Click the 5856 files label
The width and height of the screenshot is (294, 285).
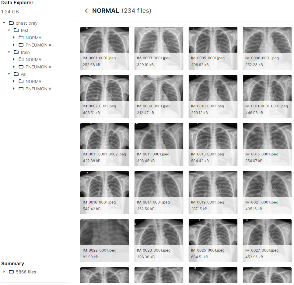click(x=26, y=272)
